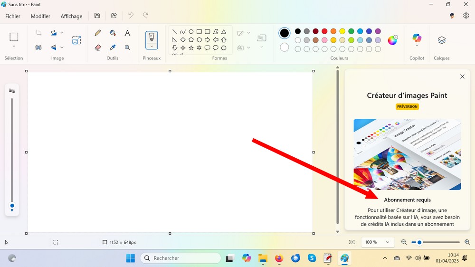The width and height of the screenshot is (475, 267).
Task: Click the zoom in magnifier
Action: (467, 242)
